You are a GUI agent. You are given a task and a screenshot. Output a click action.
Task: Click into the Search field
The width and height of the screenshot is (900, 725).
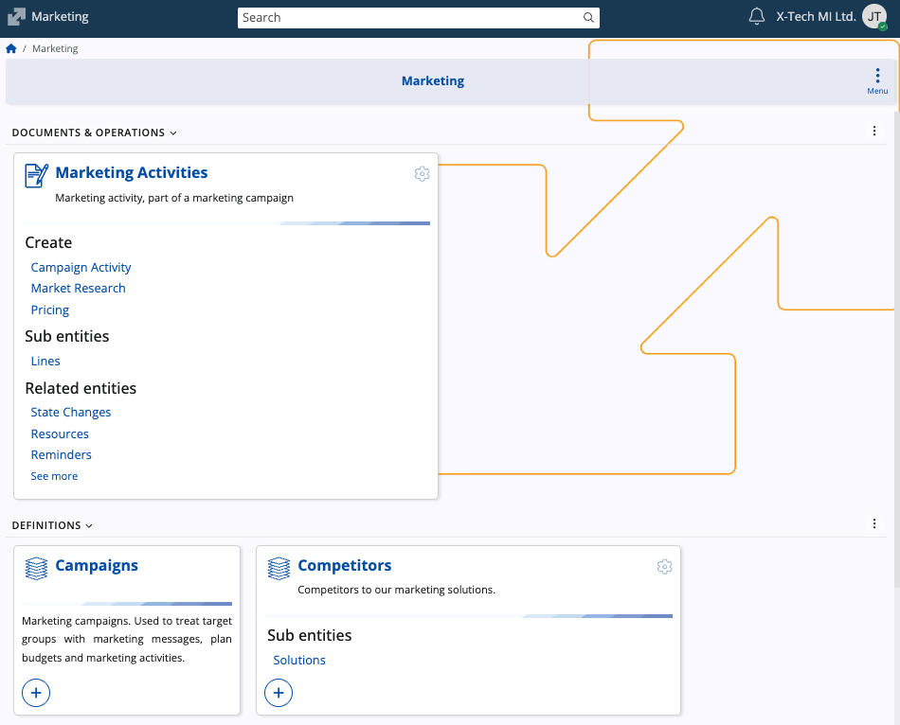407,18
